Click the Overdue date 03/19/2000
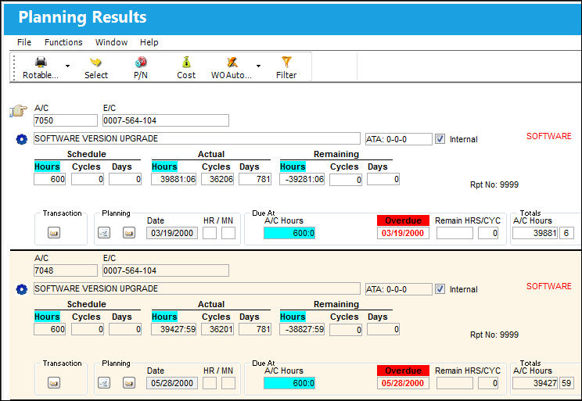 [403, 233]
